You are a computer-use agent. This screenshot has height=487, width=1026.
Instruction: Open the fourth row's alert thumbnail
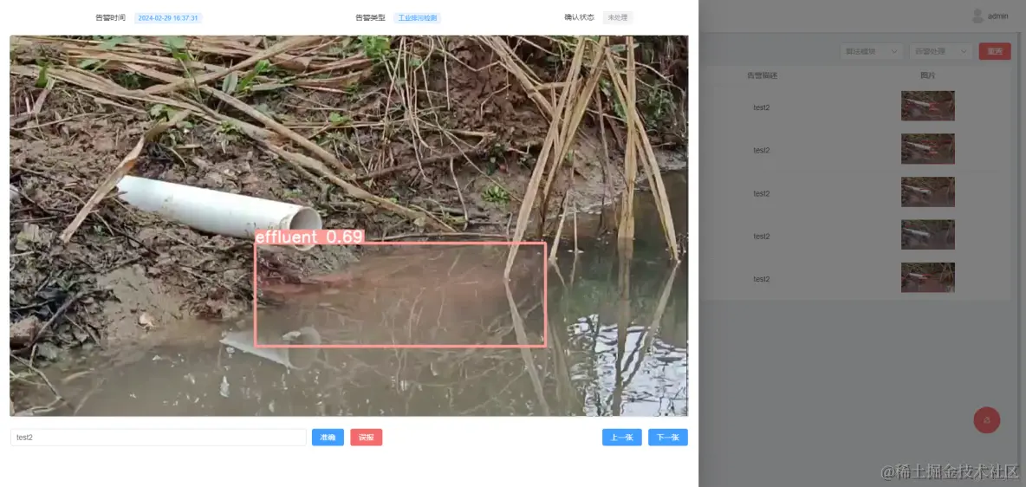[928, 234]
